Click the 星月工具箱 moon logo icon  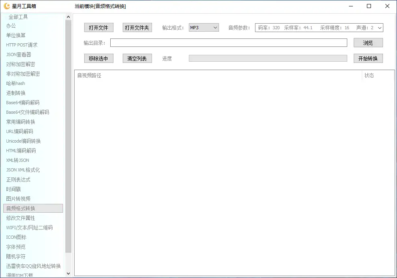[7, 6]
